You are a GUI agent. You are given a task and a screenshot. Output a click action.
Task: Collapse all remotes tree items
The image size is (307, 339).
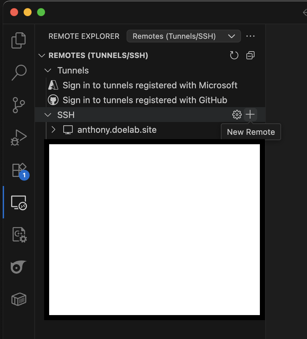(x=250, y=55)
